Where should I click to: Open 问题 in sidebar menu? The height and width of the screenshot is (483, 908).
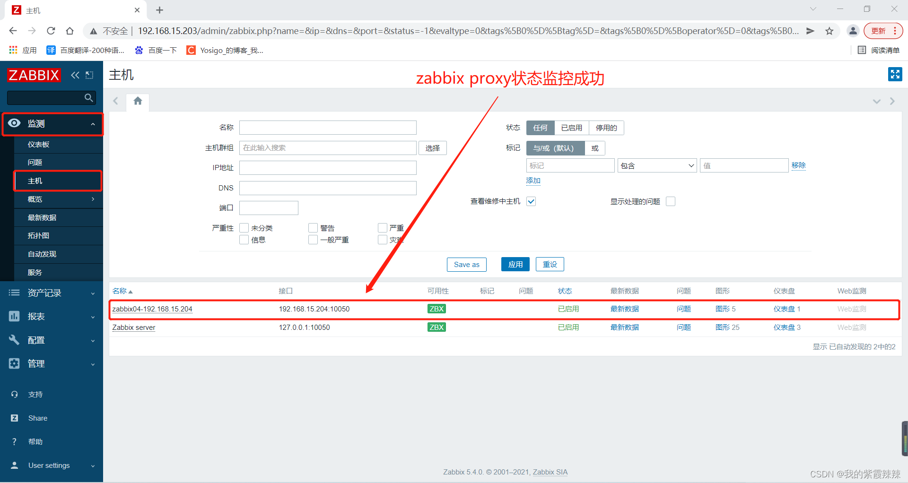pos(58,163)
